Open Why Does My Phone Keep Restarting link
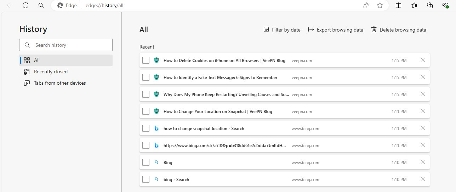 click(227, 95)
